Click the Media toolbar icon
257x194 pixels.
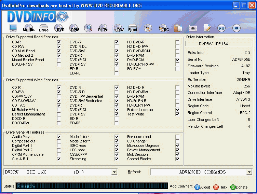pos(28,28)
